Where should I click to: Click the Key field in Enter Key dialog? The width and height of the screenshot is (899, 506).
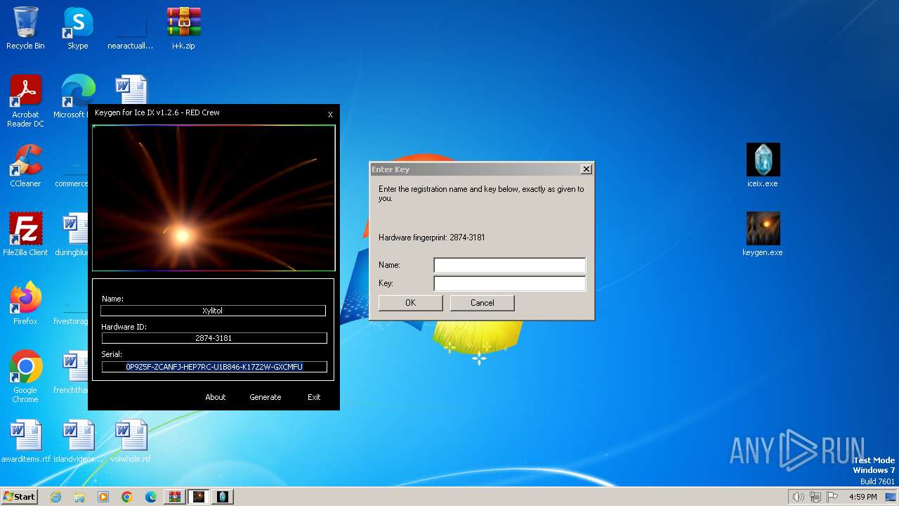[x=509, y=283]
